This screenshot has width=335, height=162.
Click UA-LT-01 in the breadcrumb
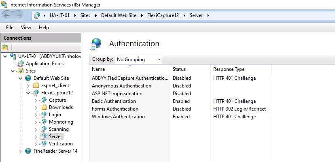59,15
